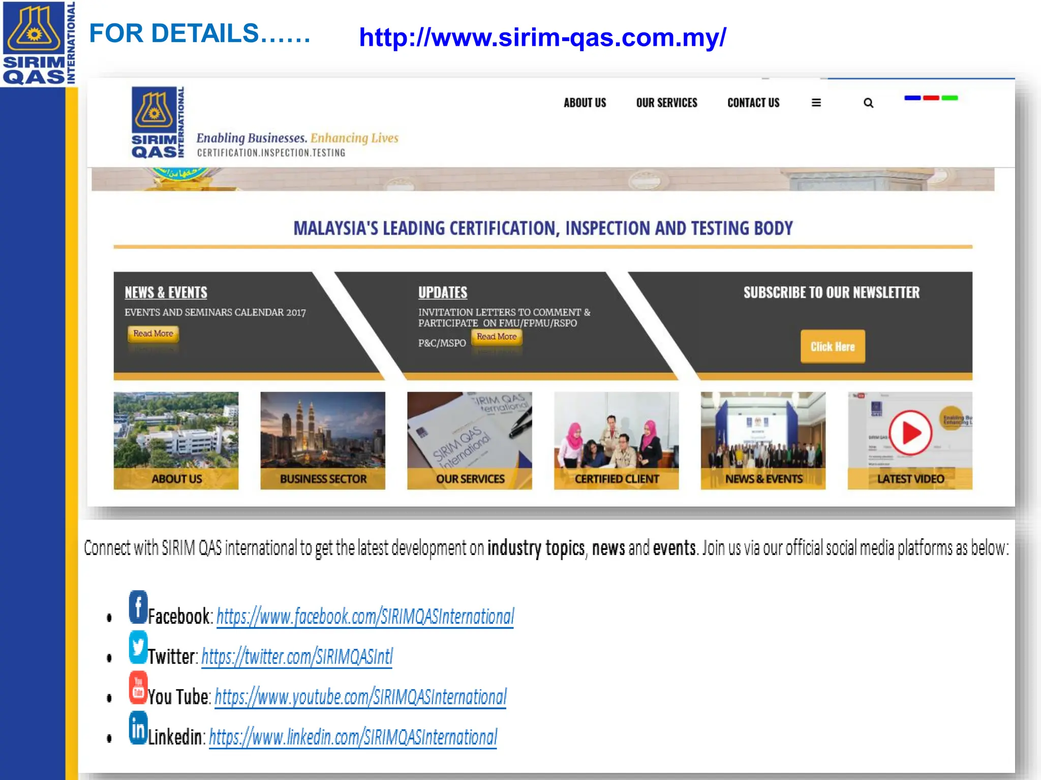1041x780 pixels.
Task: Click Read More under Updates
Action: 497,337
